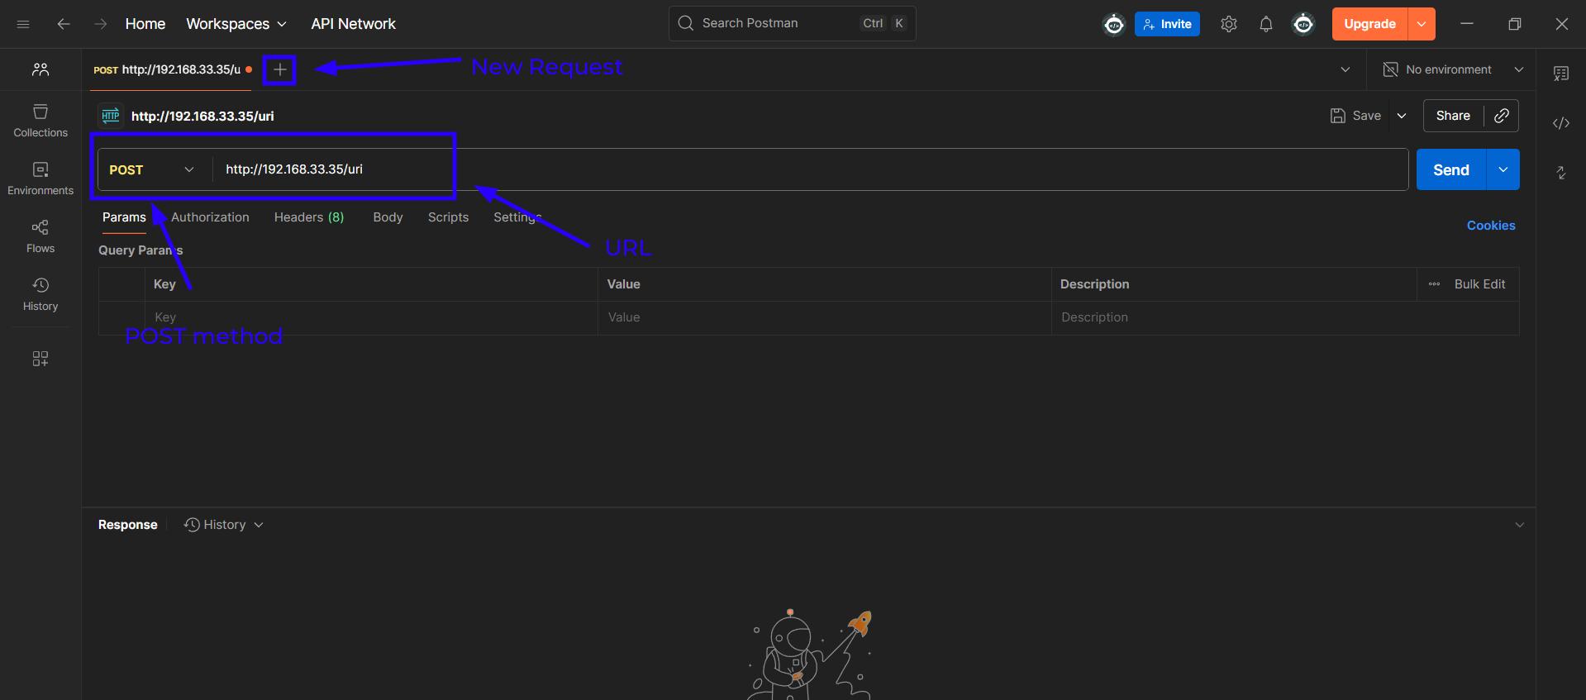Switch to the Params tab

pyautogui.click(x=124, y=217)
